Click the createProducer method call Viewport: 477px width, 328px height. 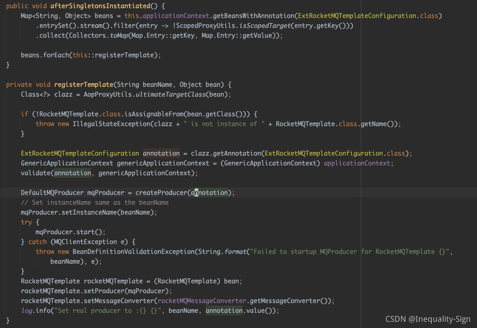click(161, 193)
